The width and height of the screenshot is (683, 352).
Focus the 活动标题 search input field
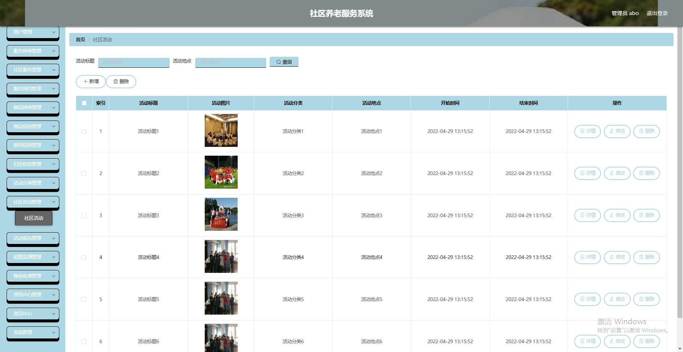[x=134, y=62]
